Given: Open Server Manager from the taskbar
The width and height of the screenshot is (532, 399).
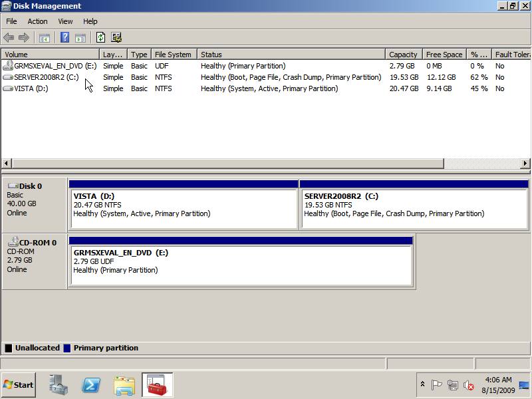Looking at the screenshot, I should (x=59, y=385).
